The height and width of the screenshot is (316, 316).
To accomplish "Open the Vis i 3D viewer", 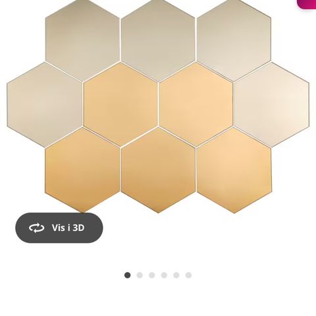I will point(59,228).
